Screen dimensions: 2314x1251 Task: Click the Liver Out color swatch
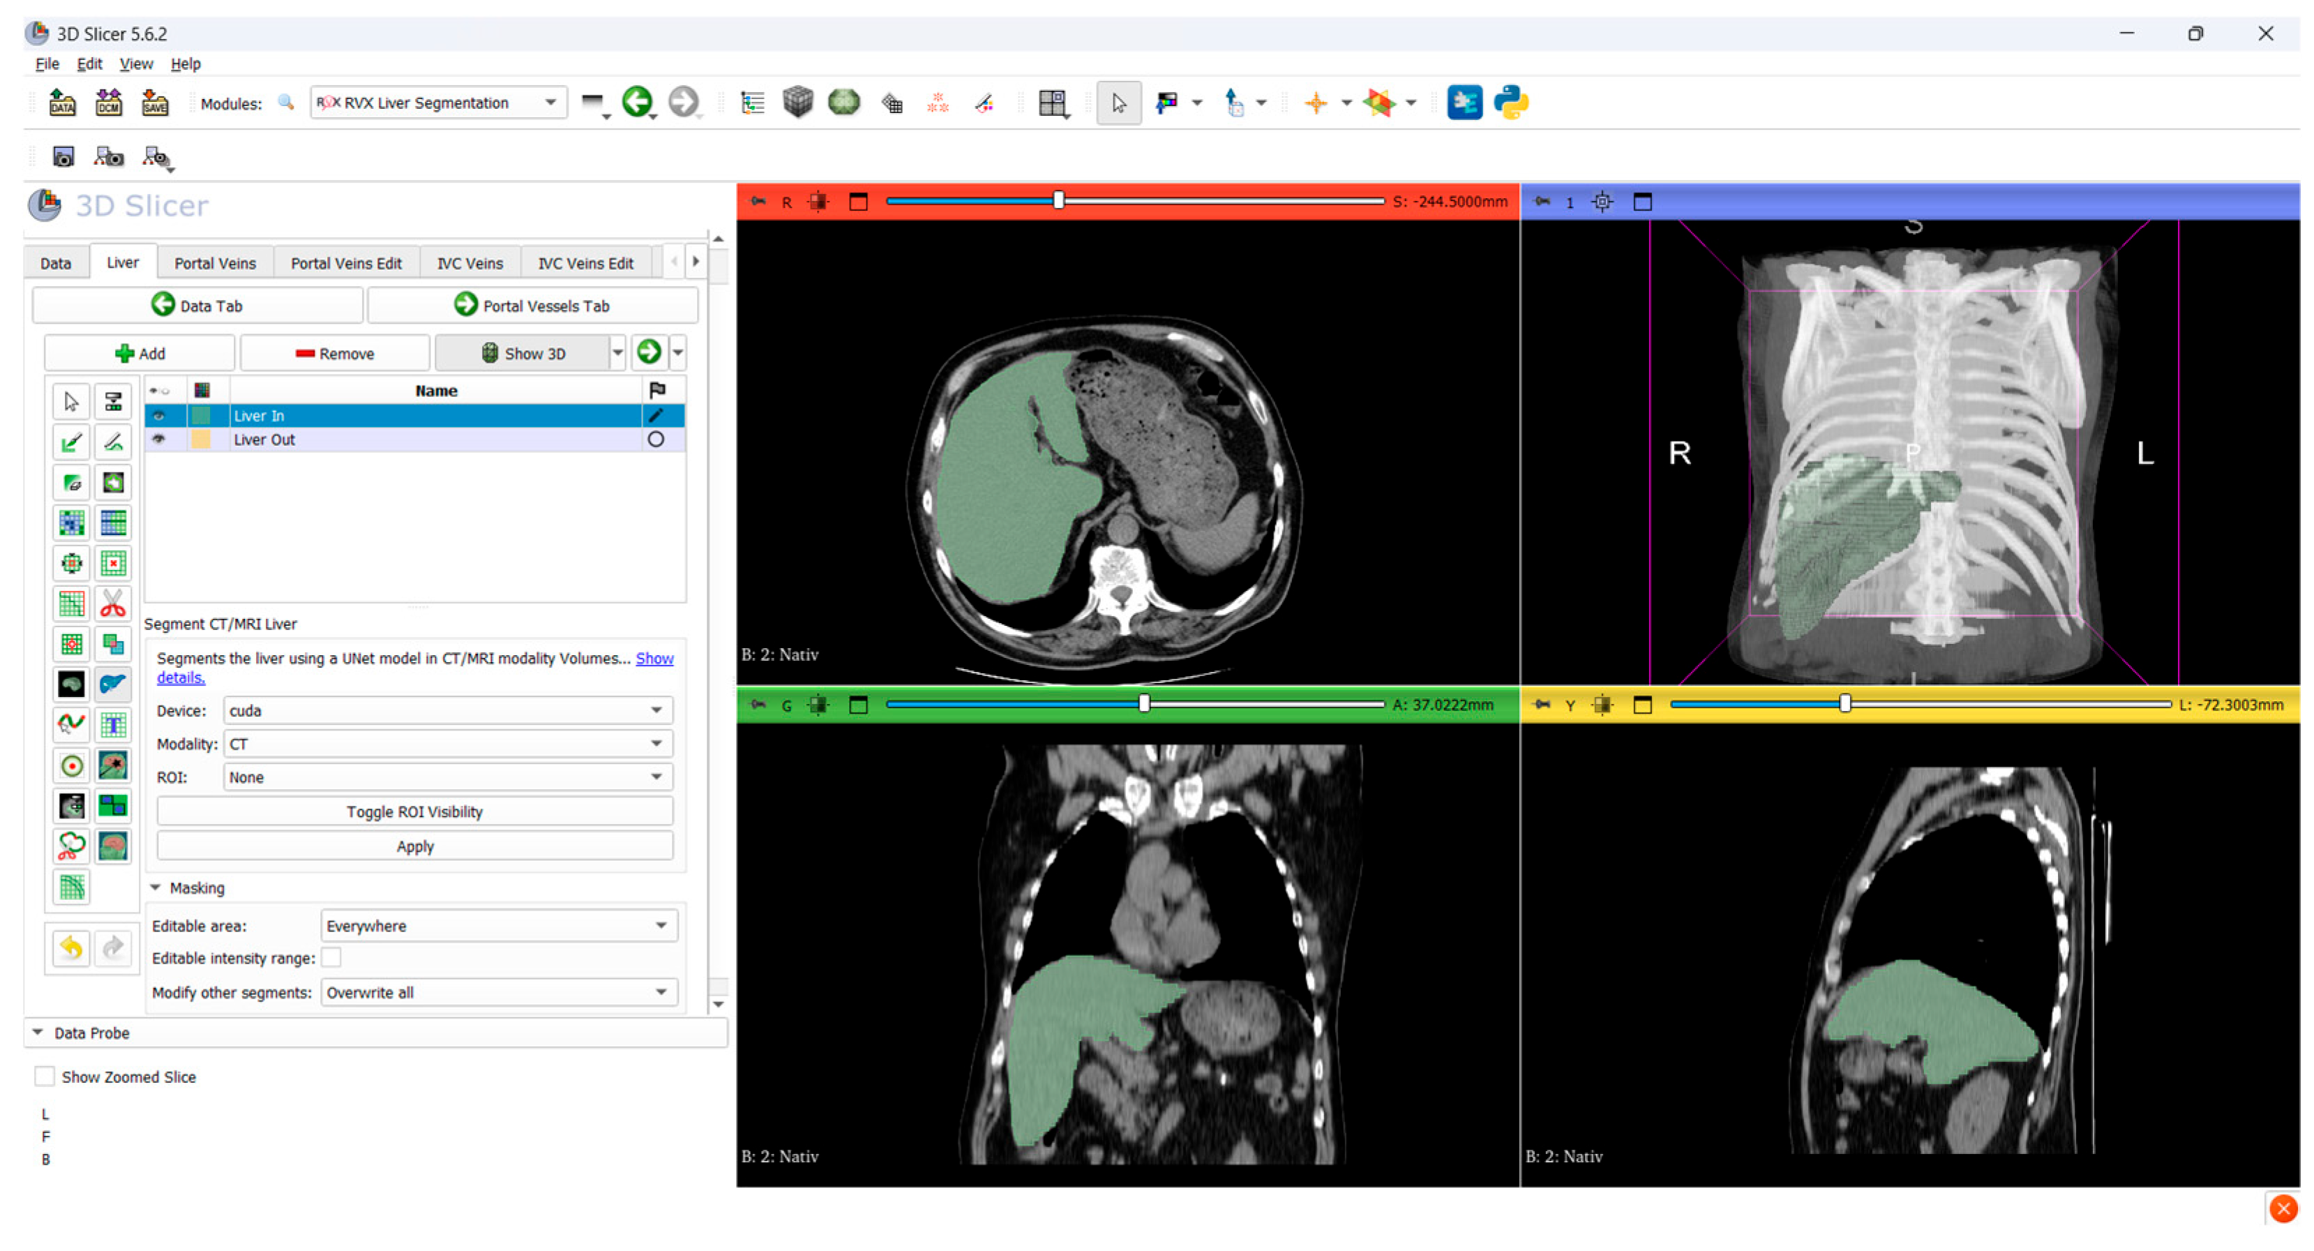(201, 440)
